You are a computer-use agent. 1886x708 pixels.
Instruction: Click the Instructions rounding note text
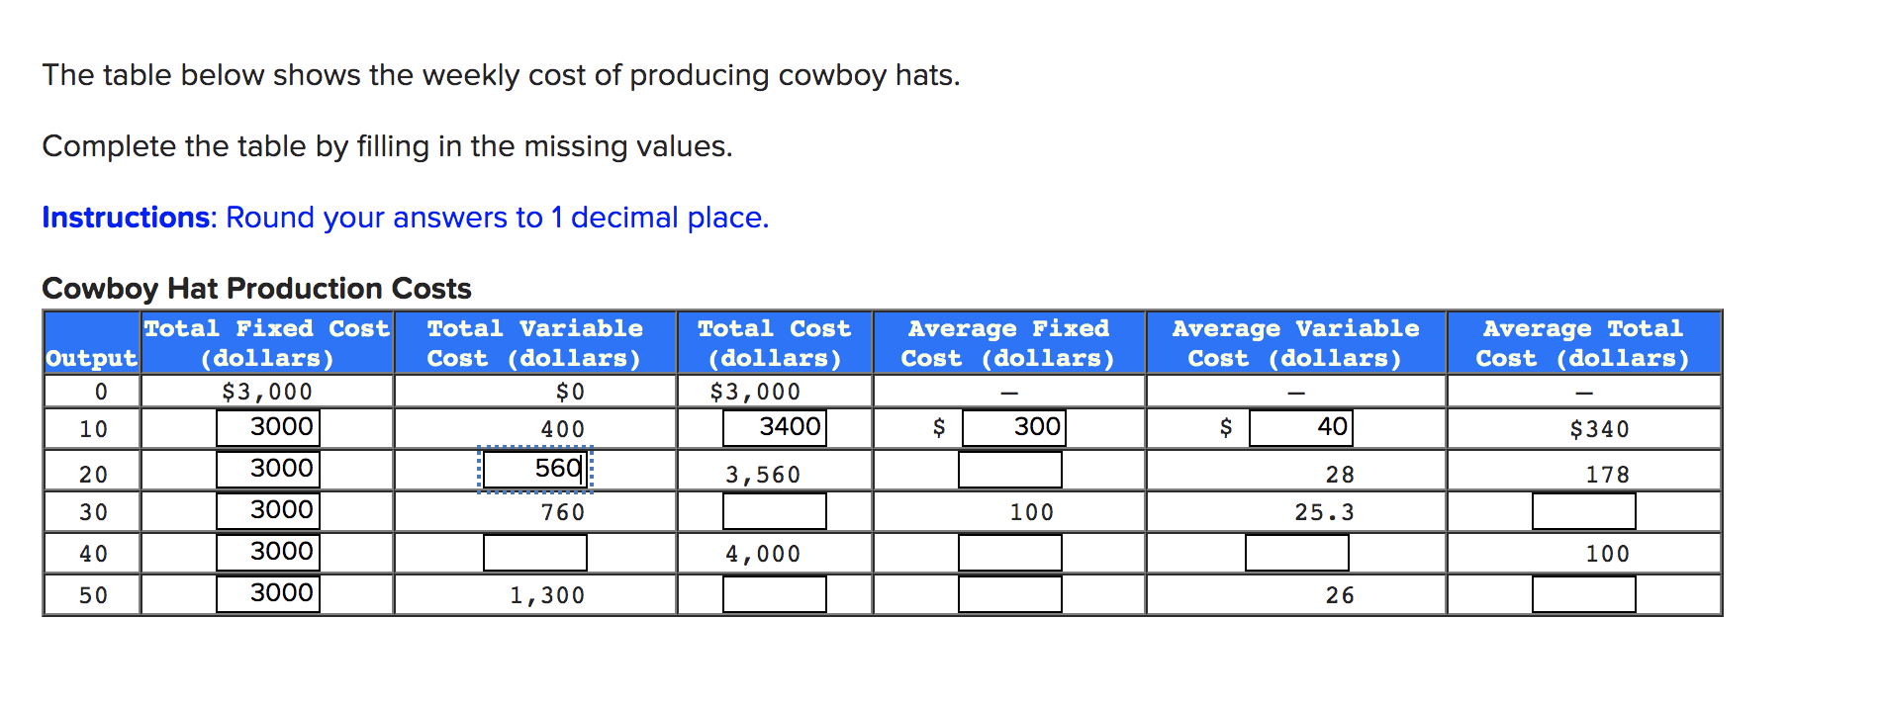[x=406, y=218]
